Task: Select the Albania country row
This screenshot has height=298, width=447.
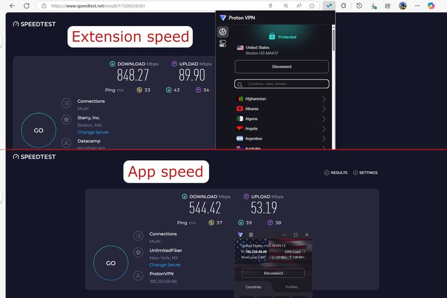Action: [x=282, y=109]
